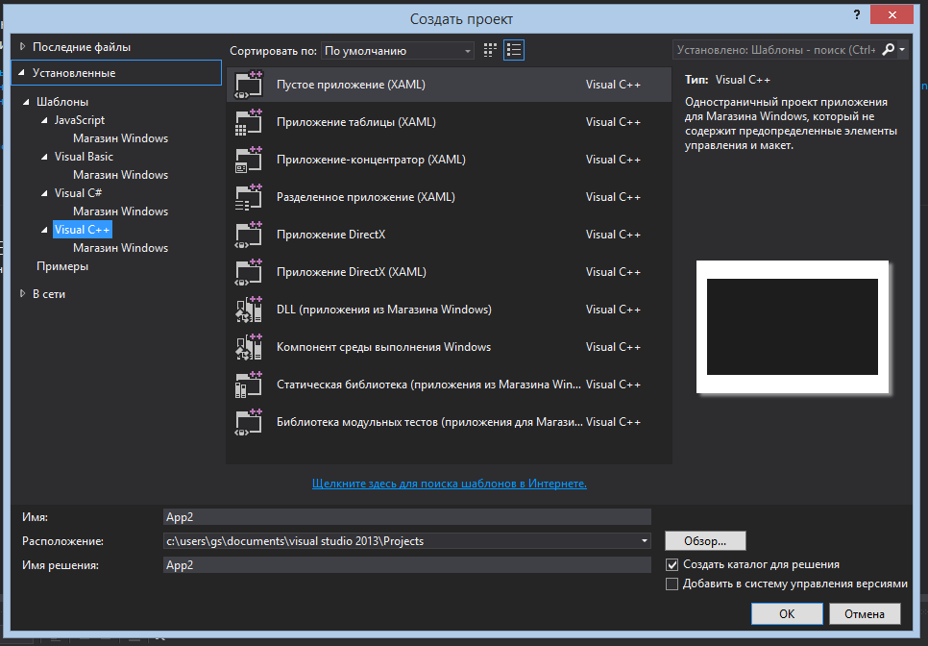Open the online template search link

(x=450, y=484)
